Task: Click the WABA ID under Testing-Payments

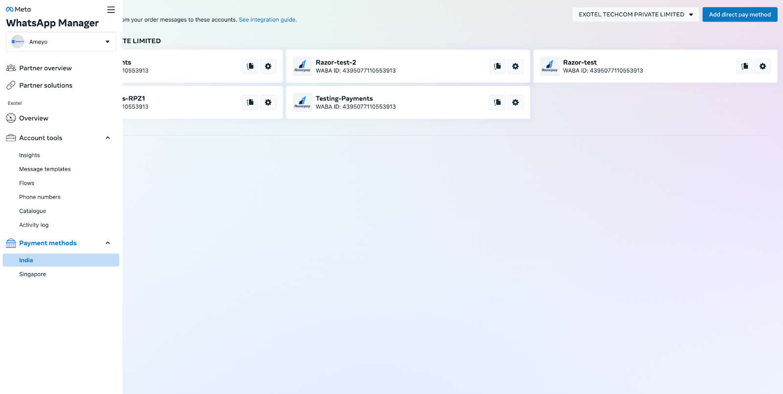Action: click(x=356, y=107)
